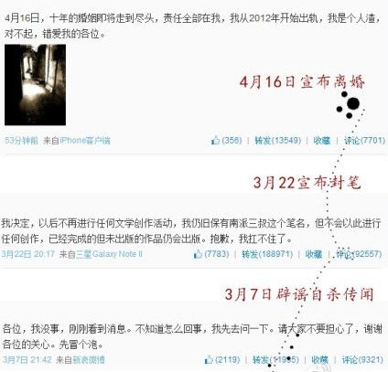Repost the March 7 post via 转发
The height and width of the screenshot is (372, 388).
coord(275,359)
